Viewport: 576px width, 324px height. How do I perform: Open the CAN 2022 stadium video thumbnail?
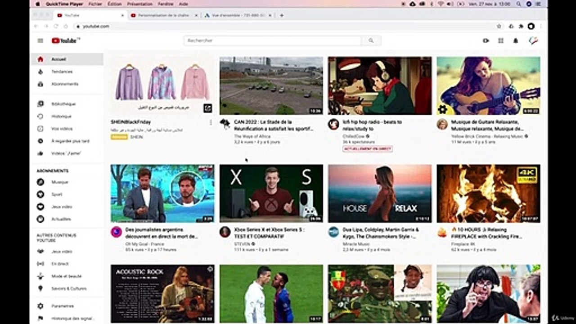[271, 85]
